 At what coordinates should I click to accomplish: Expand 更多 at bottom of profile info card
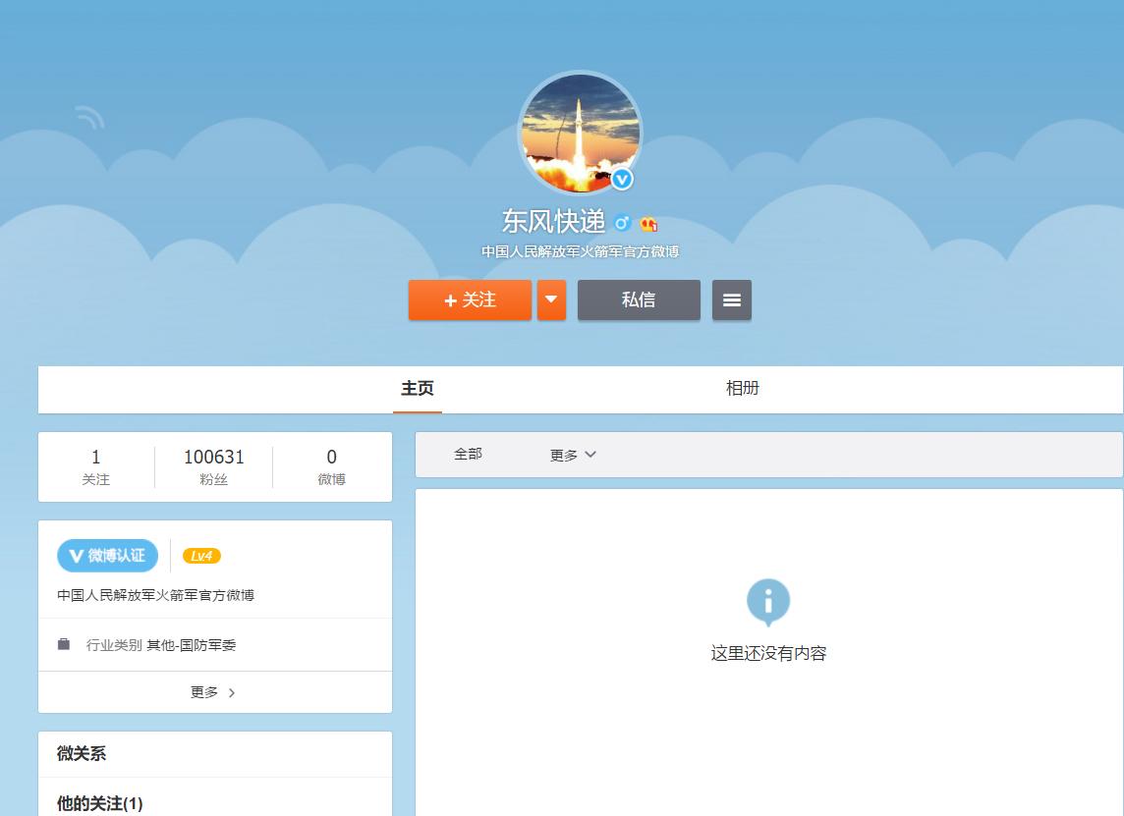tap(214, 692)
